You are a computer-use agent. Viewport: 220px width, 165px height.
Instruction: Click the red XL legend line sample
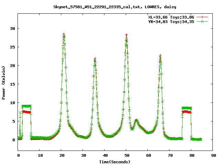click(202, 17)
